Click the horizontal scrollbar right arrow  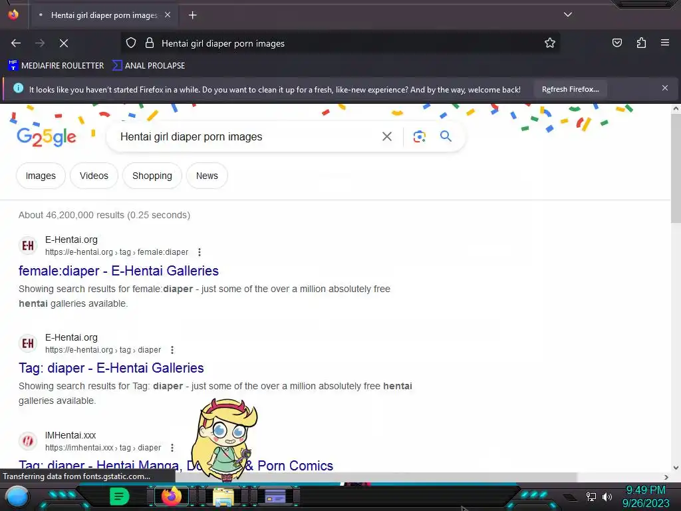tap(666, 477)
